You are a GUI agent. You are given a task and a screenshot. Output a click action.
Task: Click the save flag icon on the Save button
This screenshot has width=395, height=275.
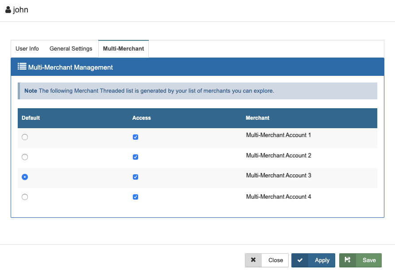(349, 260)
